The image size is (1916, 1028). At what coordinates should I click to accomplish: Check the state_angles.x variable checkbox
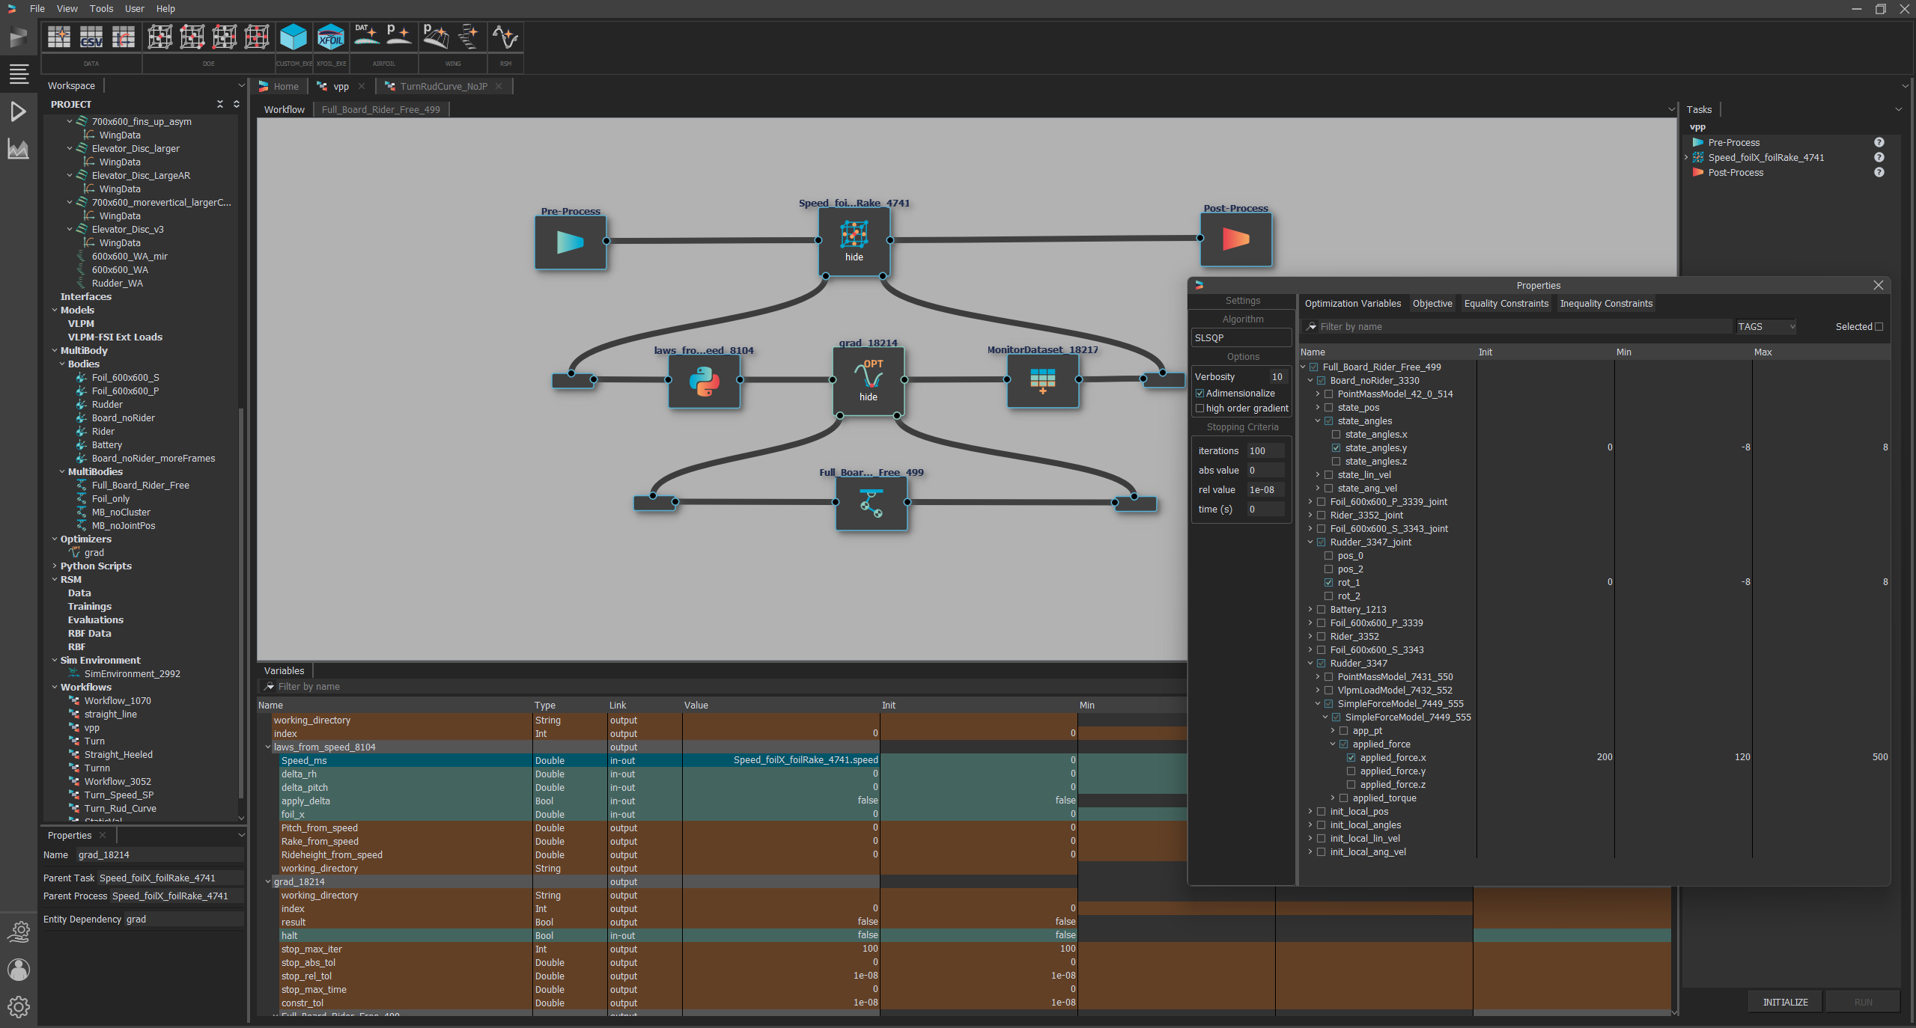click(1336, 435)
